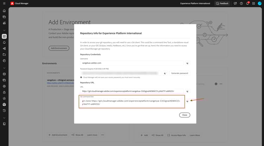Open notifications bell in top bar
Image resolution: width=264 pixels, height=146 pixels.
tap(247, 4)
